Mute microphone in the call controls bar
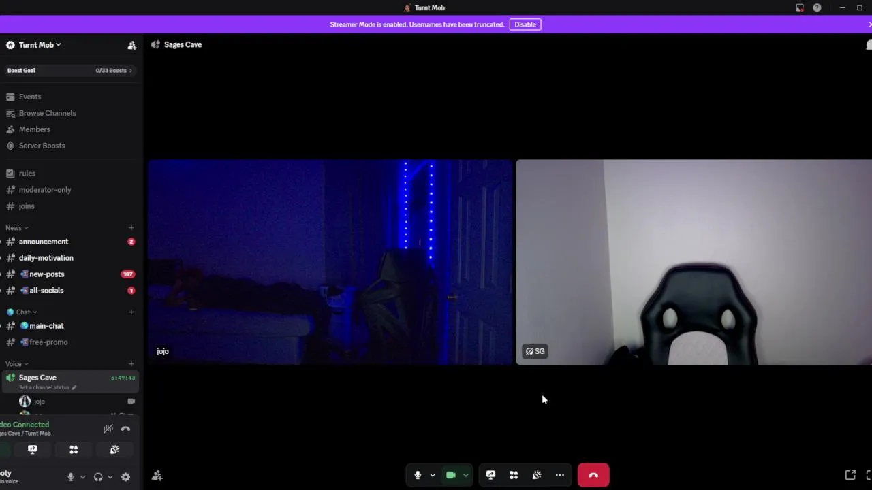872x490 pixels. pyautogui.click(x=418, y=475)
